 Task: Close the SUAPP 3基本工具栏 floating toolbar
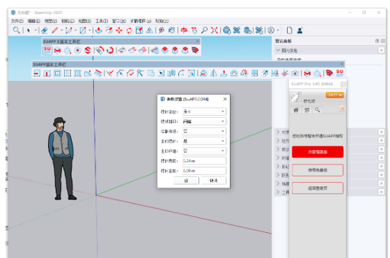198,41
